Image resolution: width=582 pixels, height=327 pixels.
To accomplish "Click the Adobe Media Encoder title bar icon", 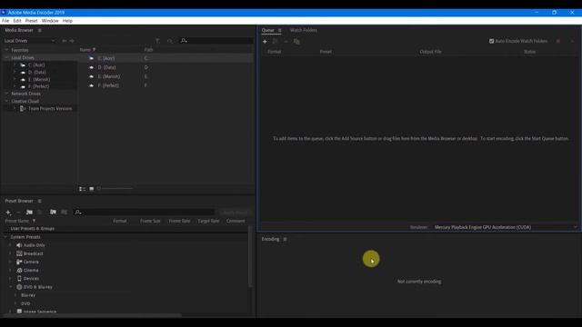I will pyautogui.click(x=4, y=12).
